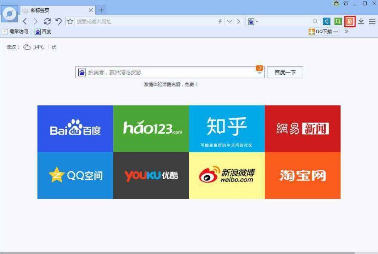Expand the search box suggestions dropdown arrow

[x=260, y=72]
